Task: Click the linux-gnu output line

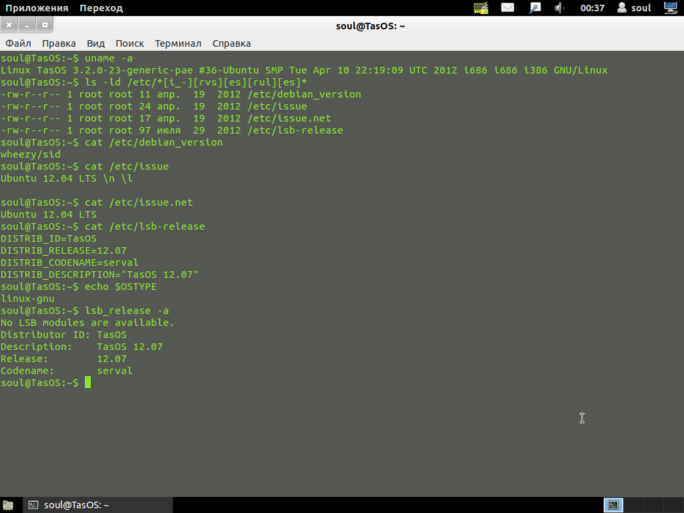Action: pyautogui.click(x=27, y=299)
